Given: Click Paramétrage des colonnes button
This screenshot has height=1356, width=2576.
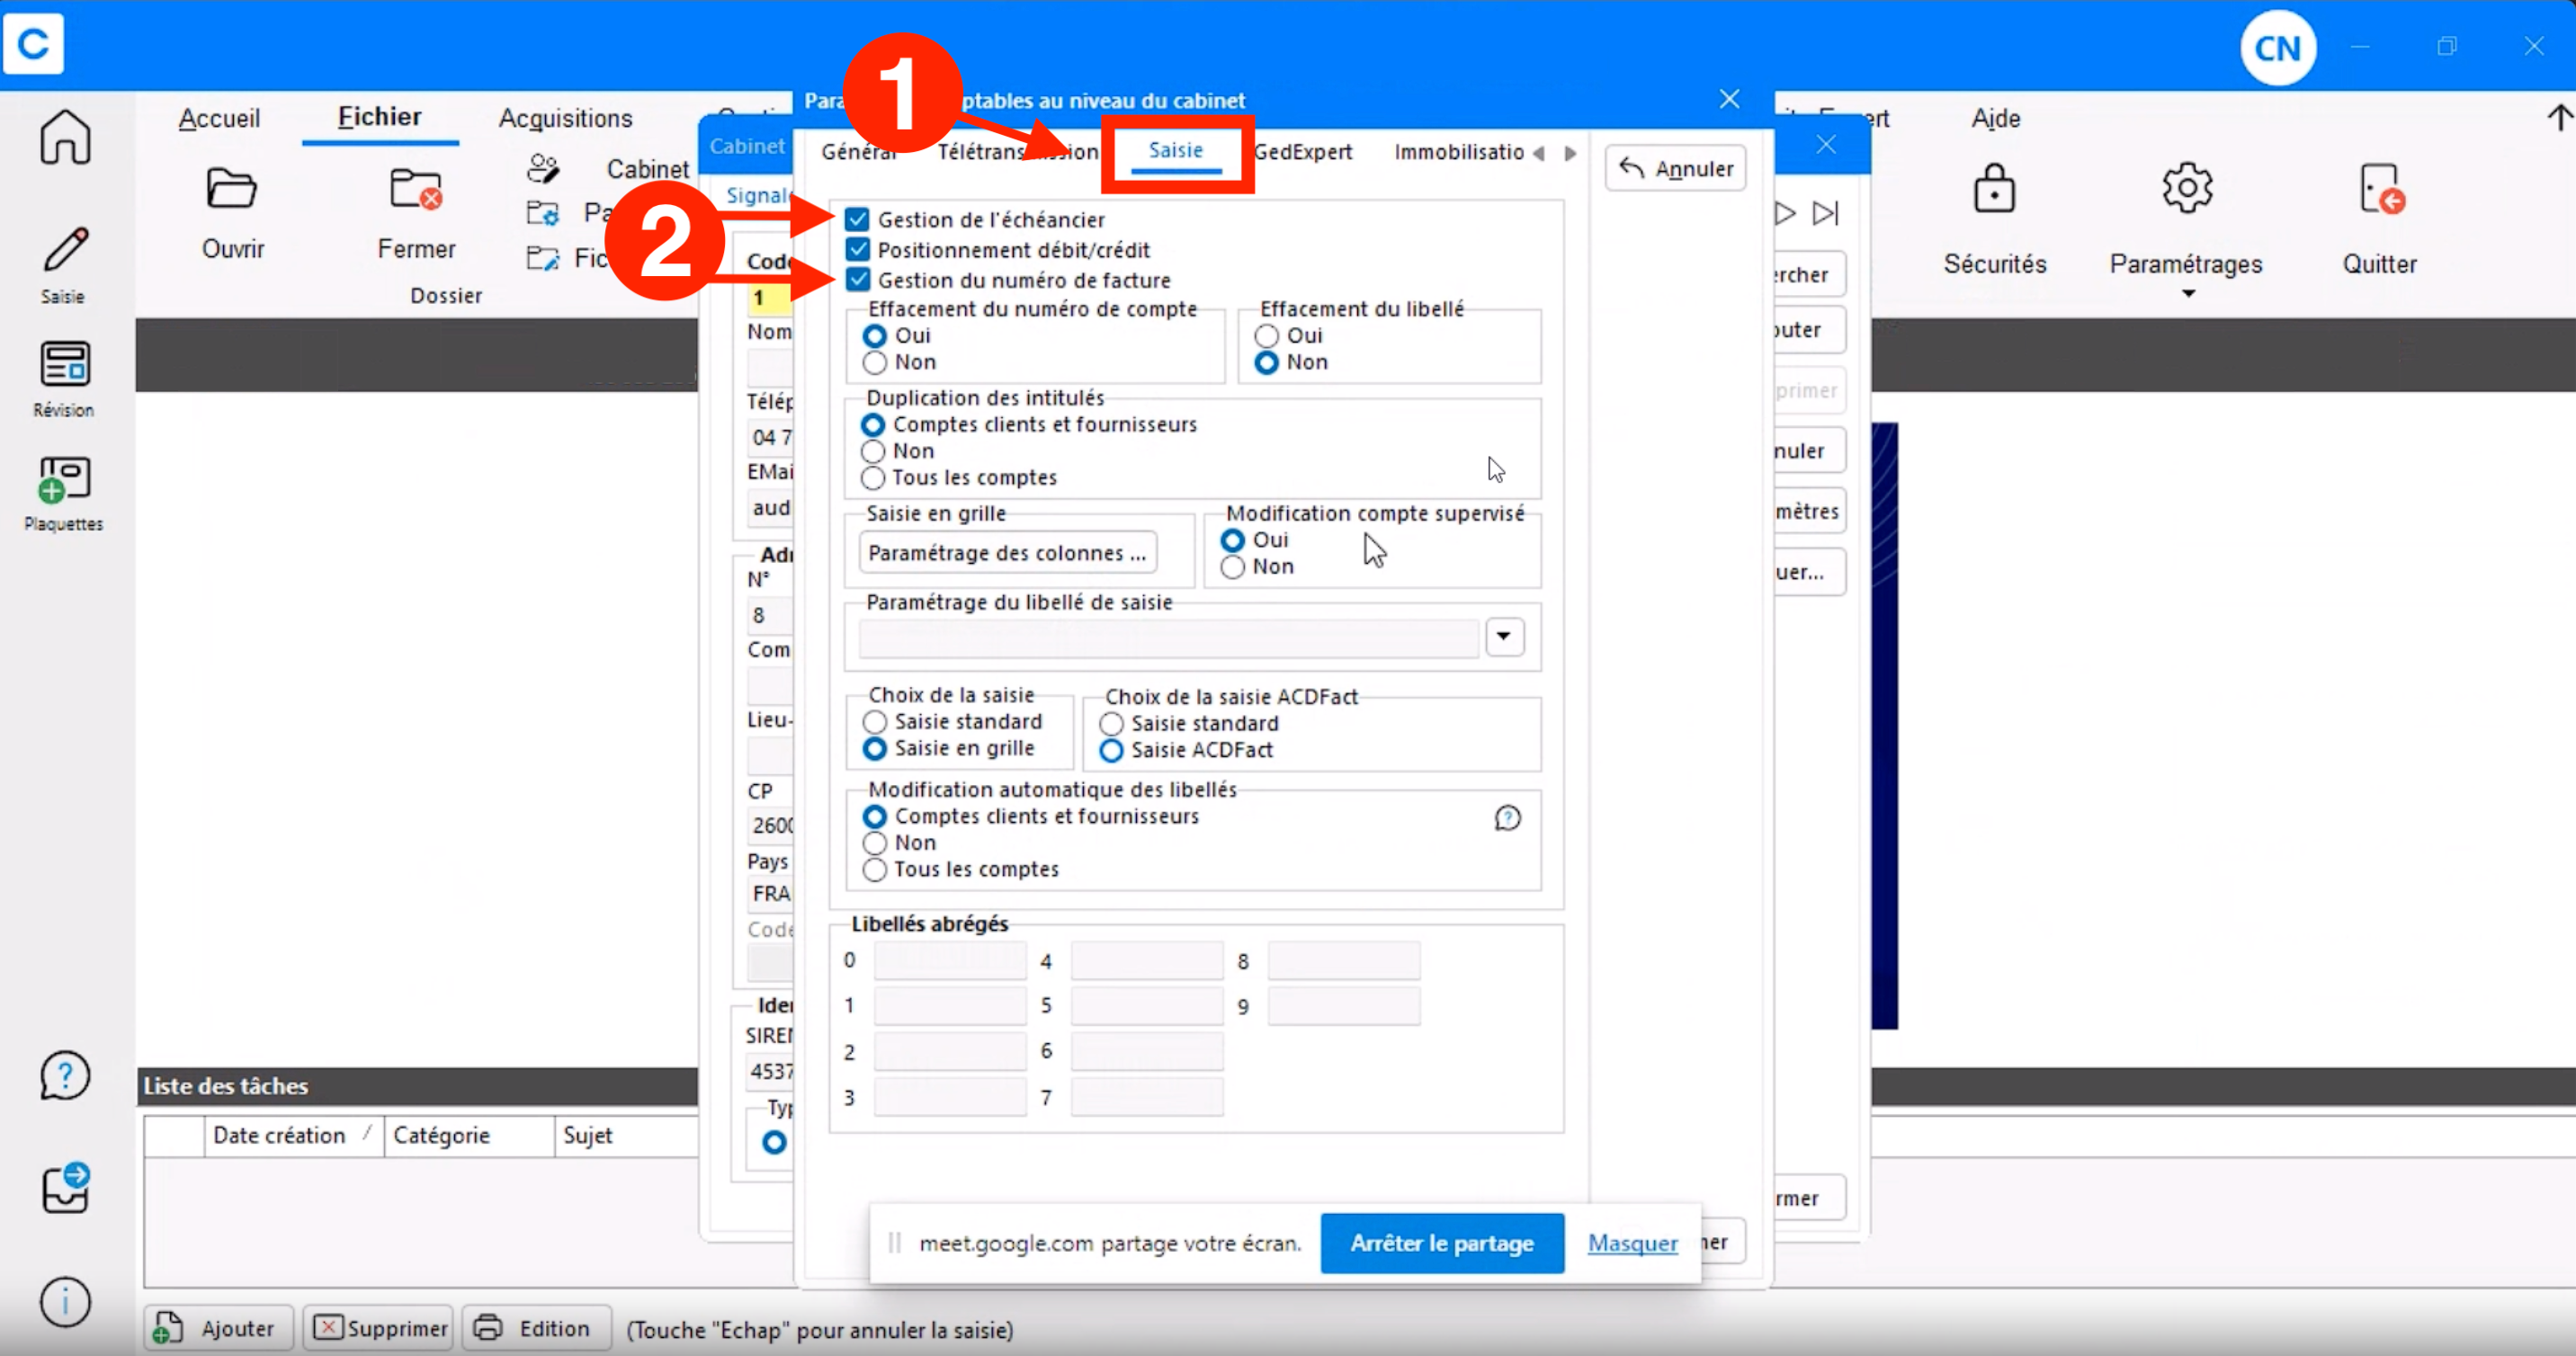Looking at the screenshot, I should pos(1007,553).
